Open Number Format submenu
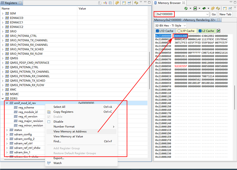237x170 pixels. (81, 126)
